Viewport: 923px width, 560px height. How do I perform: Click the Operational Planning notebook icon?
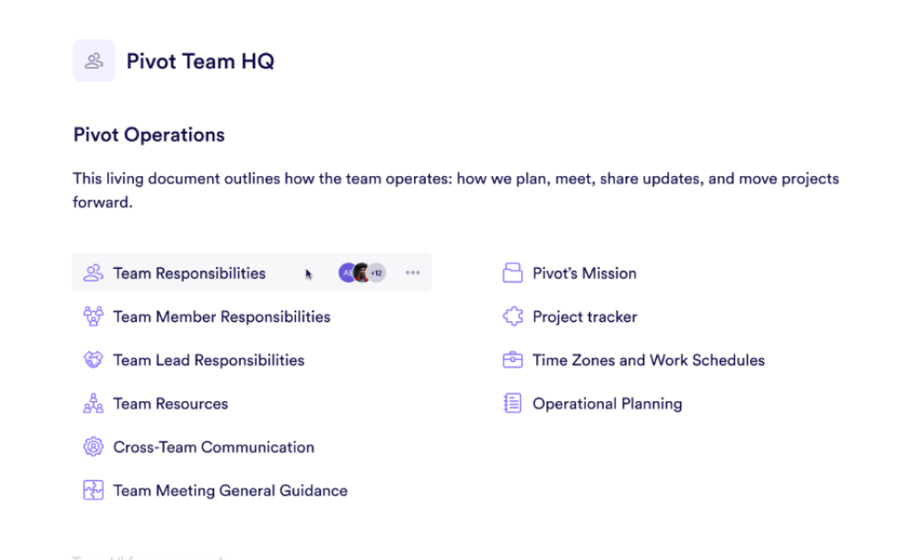(512, 403)
